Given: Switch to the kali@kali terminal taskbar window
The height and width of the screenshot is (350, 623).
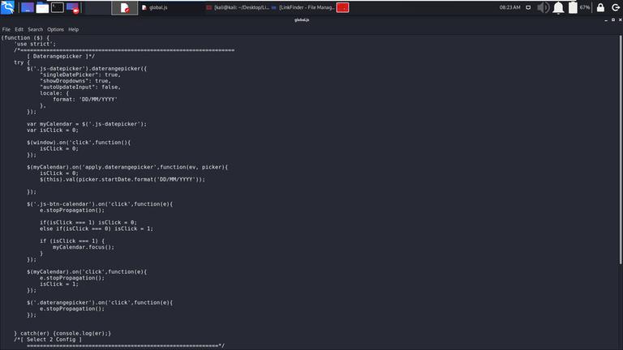Looking at the screenshot, I should pyautogui.click(x=238, y=7).
